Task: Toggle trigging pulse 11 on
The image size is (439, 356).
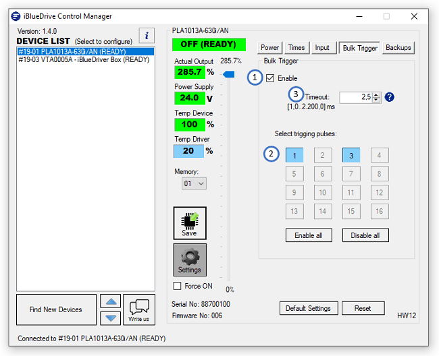Action: (x=351, y=193)
